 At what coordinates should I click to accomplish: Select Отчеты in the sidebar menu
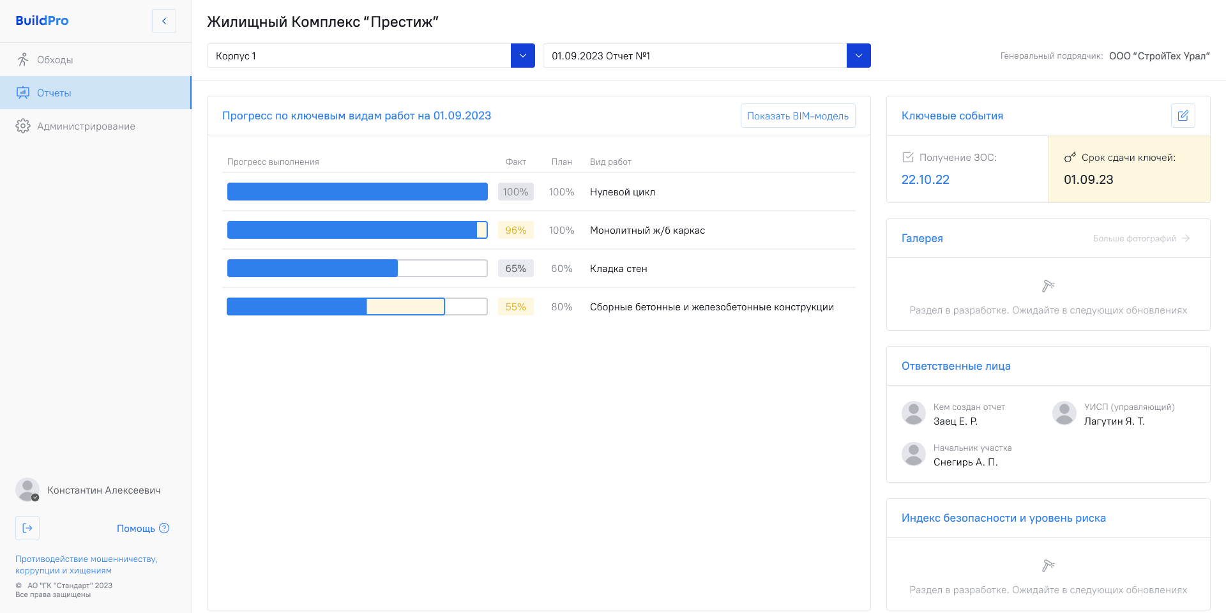click(x=54, y=93)
